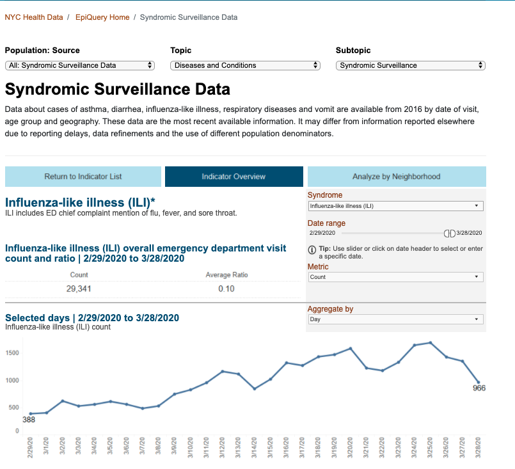Click the date range slider handle

click(x=450, y=233)
